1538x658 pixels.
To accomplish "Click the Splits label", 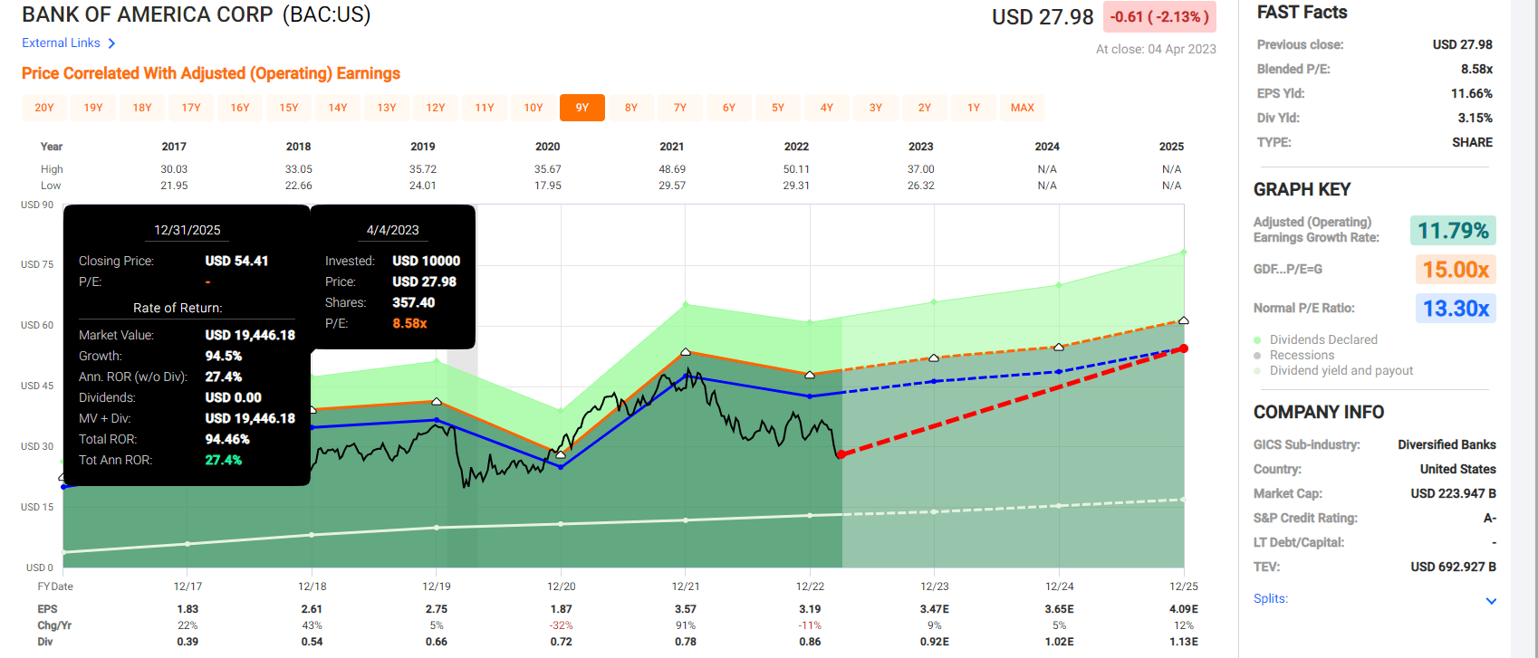I will [x=1270, y=598].
